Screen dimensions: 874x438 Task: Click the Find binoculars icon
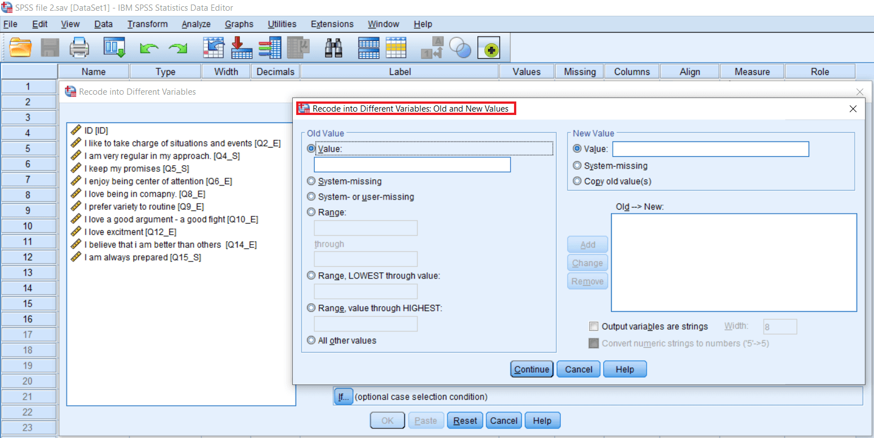[x=333, y=48]
